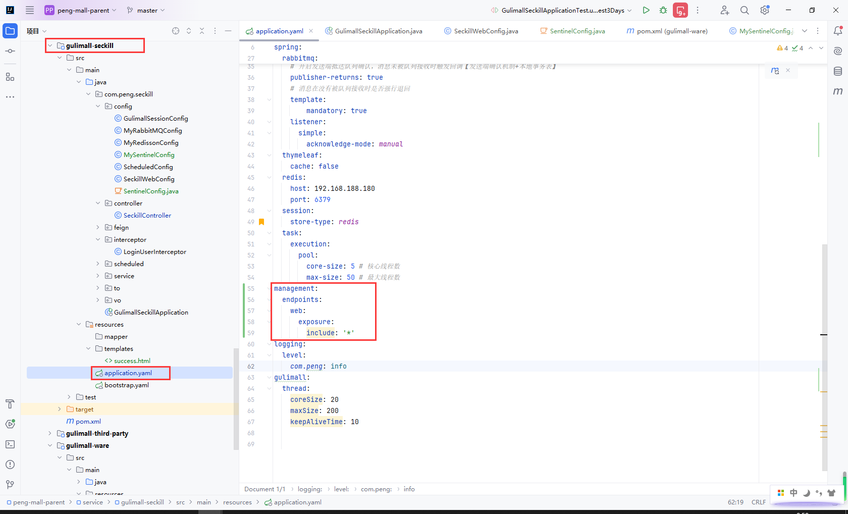The image size is (848, 514).
Task: Open Search Everywhere magnifier
Action: pos(745,10)
